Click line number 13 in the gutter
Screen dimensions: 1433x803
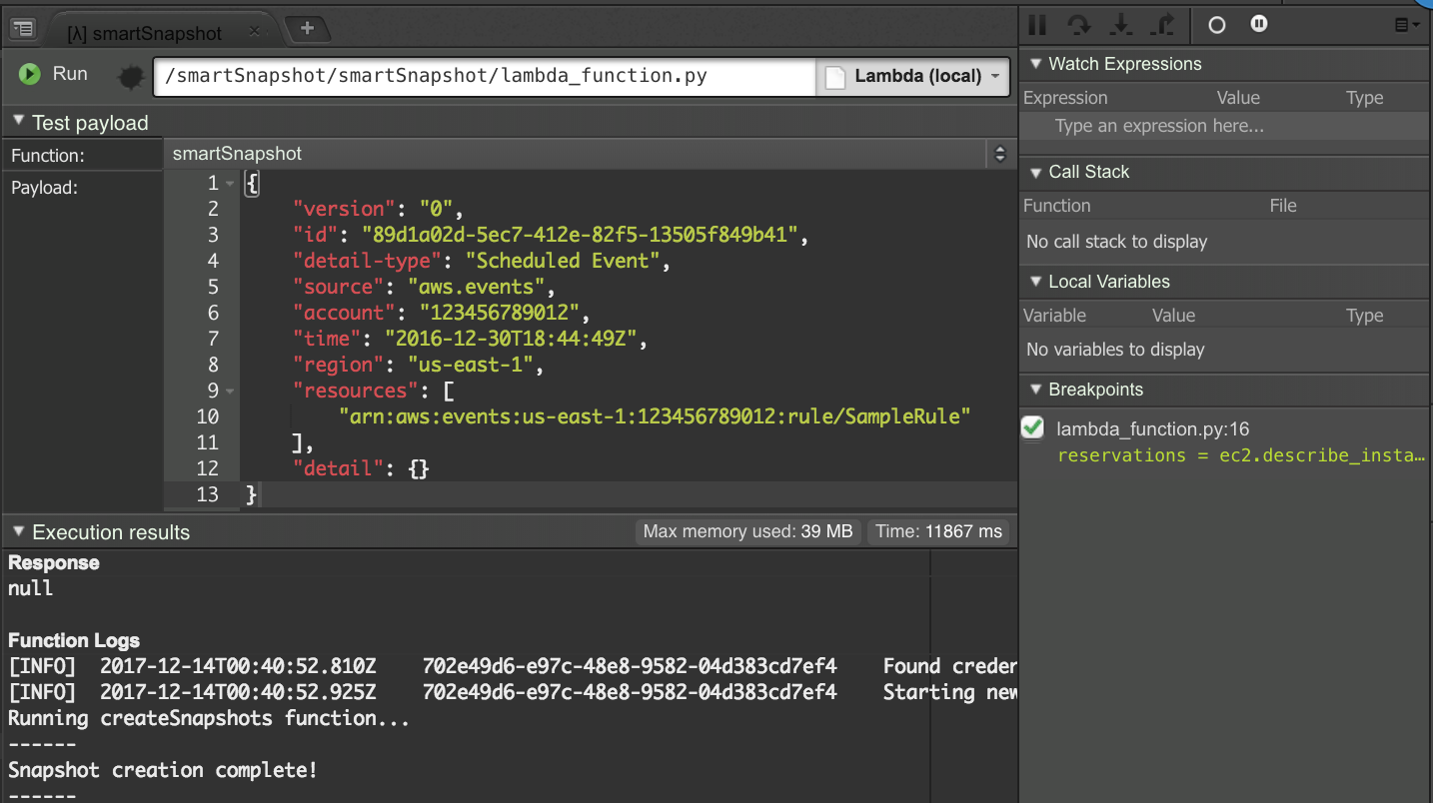click(207, 494)
